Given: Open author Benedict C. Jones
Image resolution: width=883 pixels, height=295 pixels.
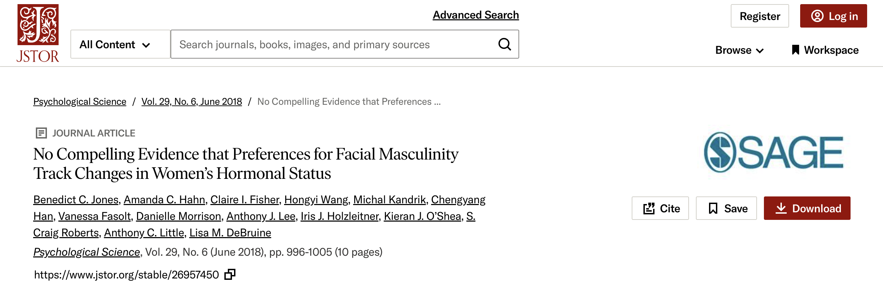Looking at the screenshot, I should (76, 200).
